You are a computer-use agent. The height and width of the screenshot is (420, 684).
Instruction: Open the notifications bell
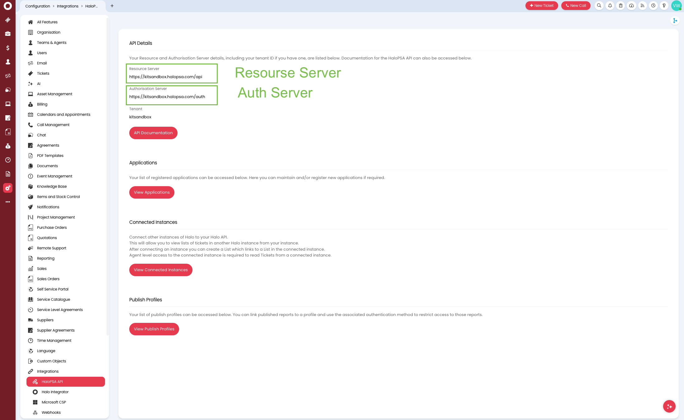610,6
